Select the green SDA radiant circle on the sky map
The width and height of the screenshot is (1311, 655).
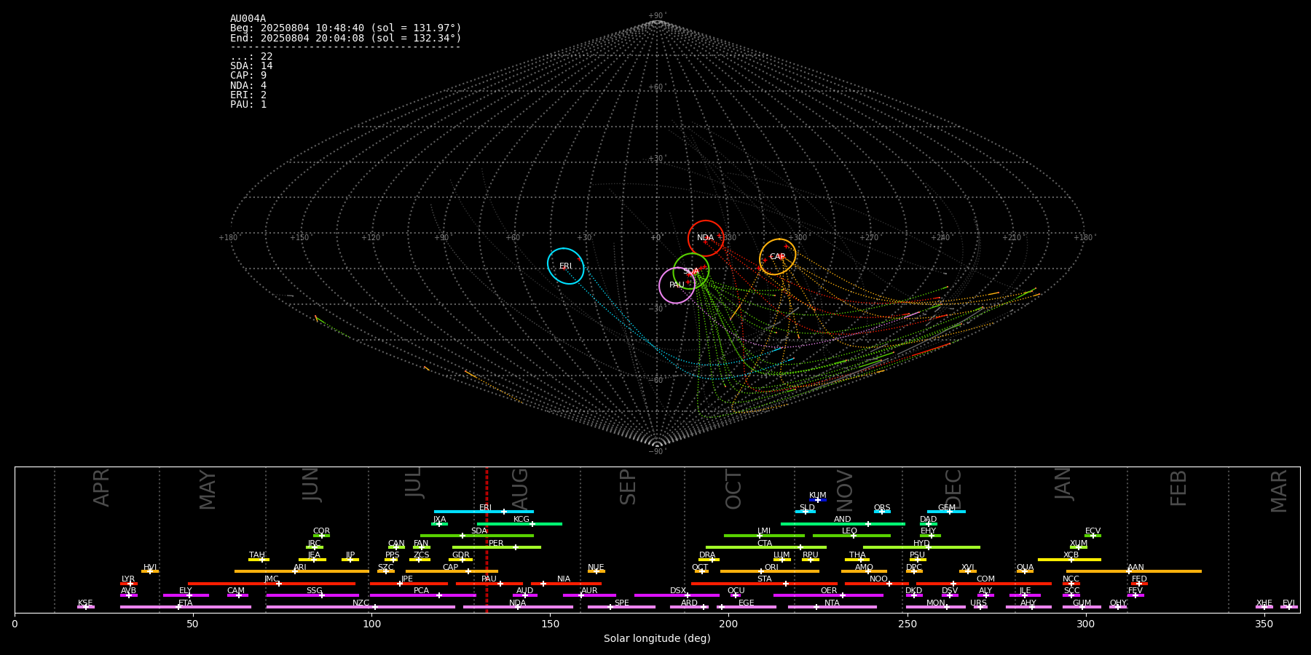pyautogui.click(x=691, y=271)
